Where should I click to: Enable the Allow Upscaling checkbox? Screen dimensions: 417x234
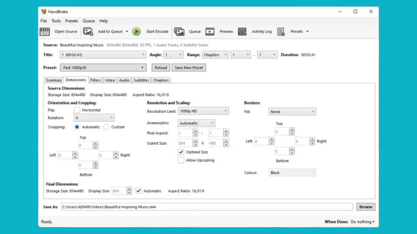tap(181, 160)
